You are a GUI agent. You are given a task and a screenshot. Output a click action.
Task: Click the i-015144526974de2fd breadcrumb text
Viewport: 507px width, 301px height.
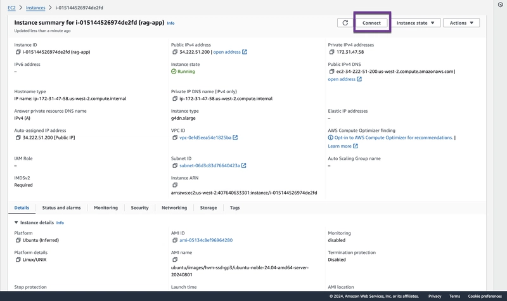click(x=79, y=8)
